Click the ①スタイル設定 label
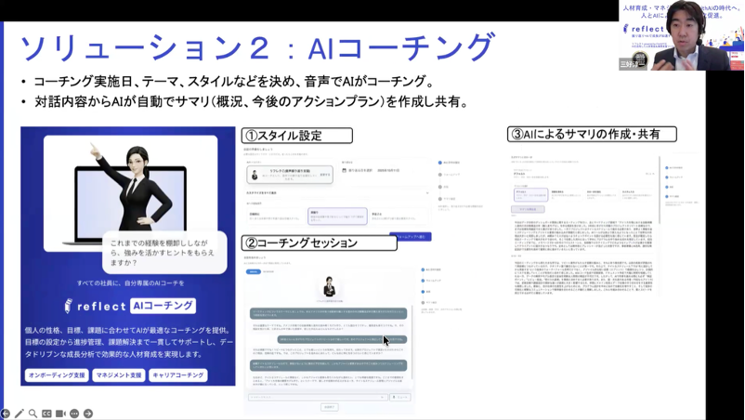The height and width of the screenshot is (420, 745). pyautogui.click(x=297, y=135)
